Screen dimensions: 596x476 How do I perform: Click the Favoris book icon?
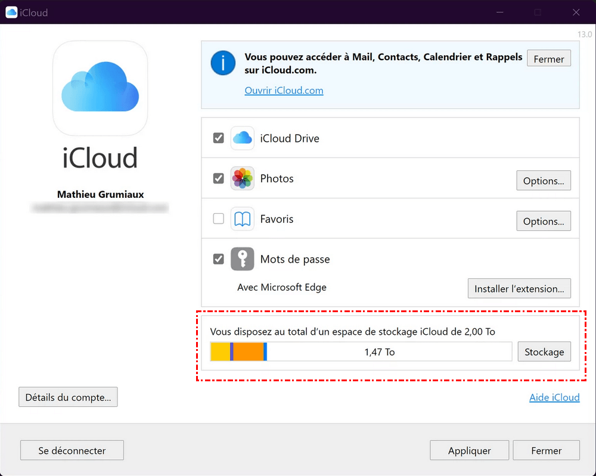pos(243,219)
